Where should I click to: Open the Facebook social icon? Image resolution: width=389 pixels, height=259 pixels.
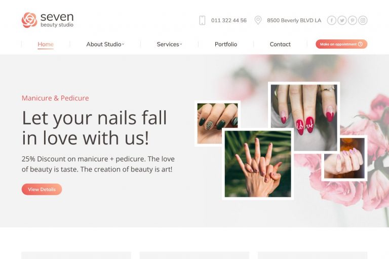(x=331, y=20)
